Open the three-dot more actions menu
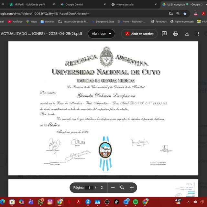Screen dimensions: 207x207 click(x=198, y=34)
